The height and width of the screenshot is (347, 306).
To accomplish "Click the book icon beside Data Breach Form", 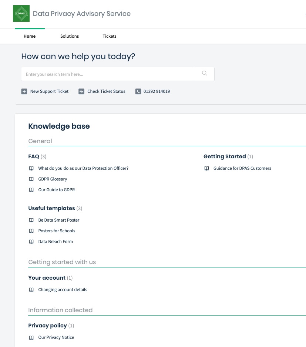I will (x=31, y=242).
